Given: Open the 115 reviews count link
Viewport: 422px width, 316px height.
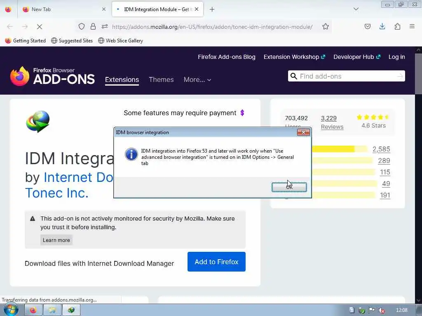Looking at the screenshot, I should tap(385, 172).
